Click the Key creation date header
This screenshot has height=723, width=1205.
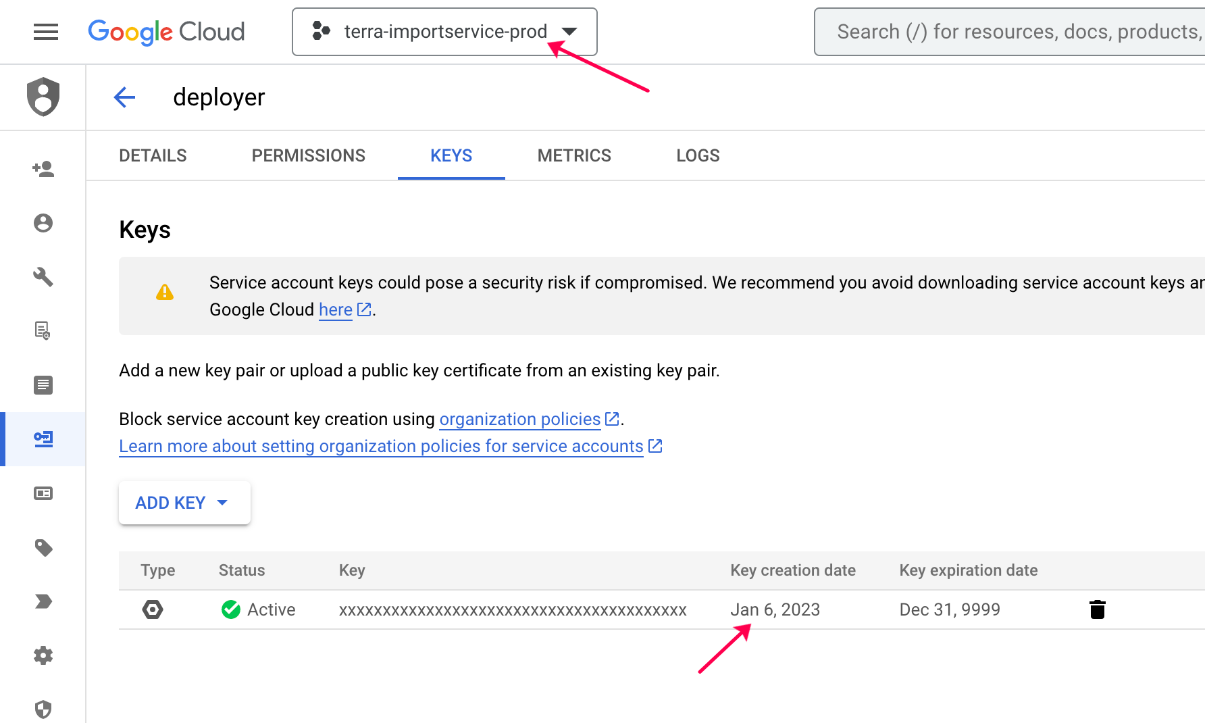pyautogui.click(x=793, y=570)
